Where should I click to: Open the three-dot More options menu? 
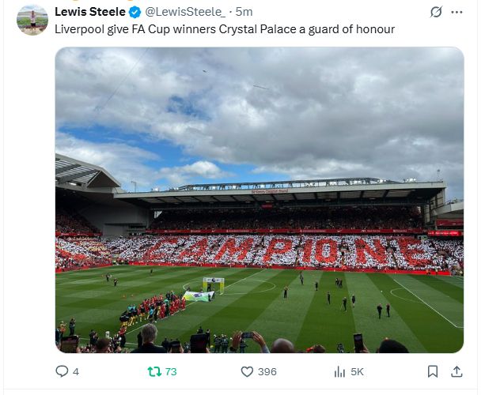click(x=457, y=12)
